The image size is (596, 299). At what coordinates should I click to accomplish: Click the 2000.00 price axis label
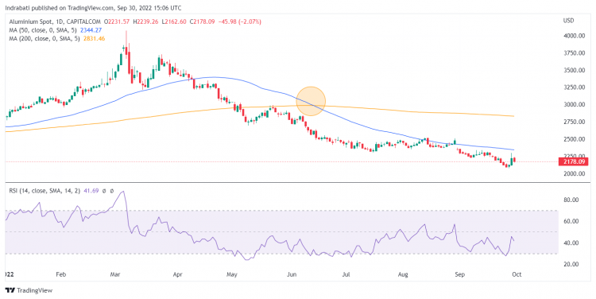[x=574, y=174]
